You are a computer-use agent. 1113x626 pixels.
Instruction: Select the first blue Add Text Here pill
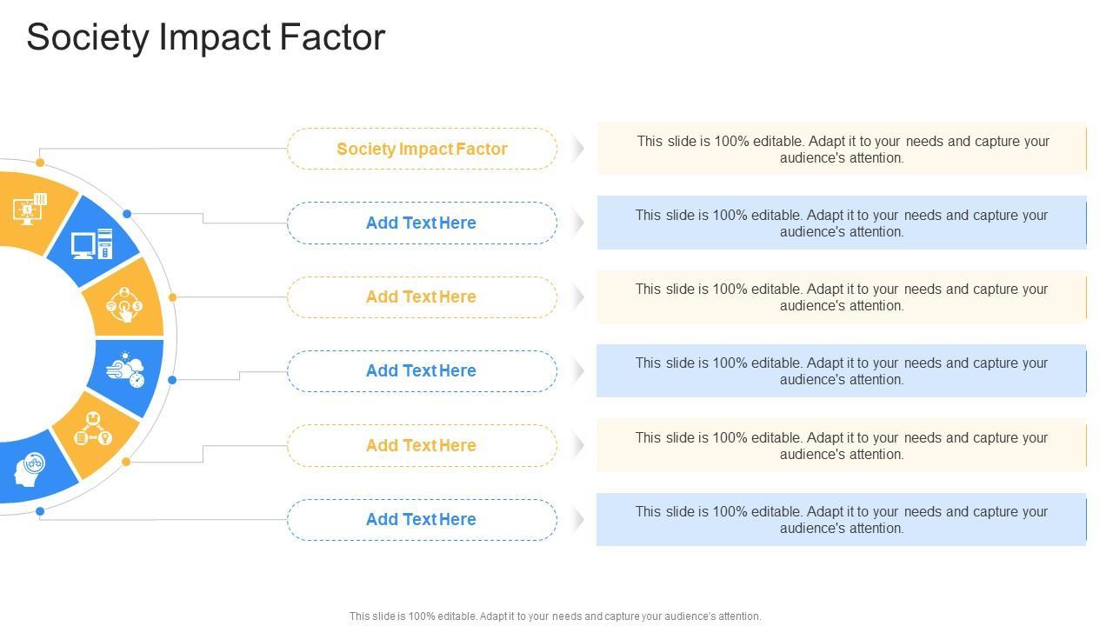tap(422, 223)
